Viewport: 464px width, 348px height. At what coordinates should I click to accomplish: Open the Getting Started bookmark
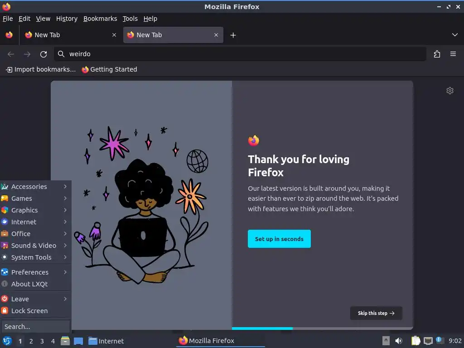point(110,69)
